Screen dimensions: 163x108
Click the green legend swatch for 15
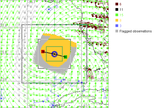point(117,15)
